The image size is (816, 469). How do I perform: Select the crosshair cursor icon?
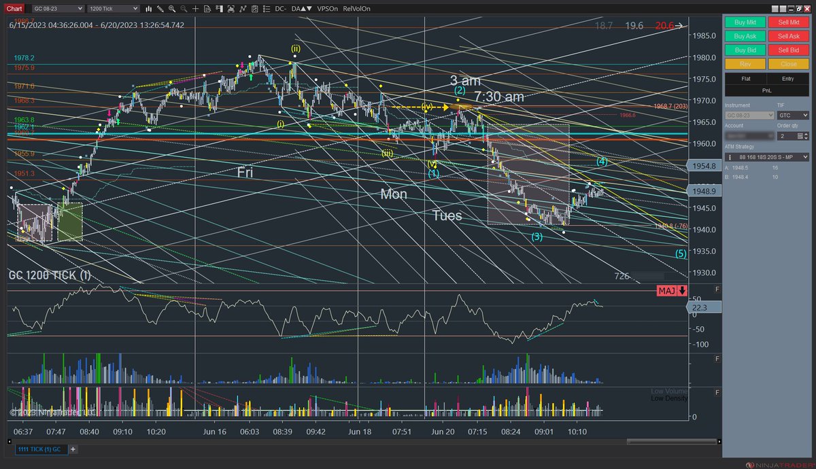click(x=195, y=9)
